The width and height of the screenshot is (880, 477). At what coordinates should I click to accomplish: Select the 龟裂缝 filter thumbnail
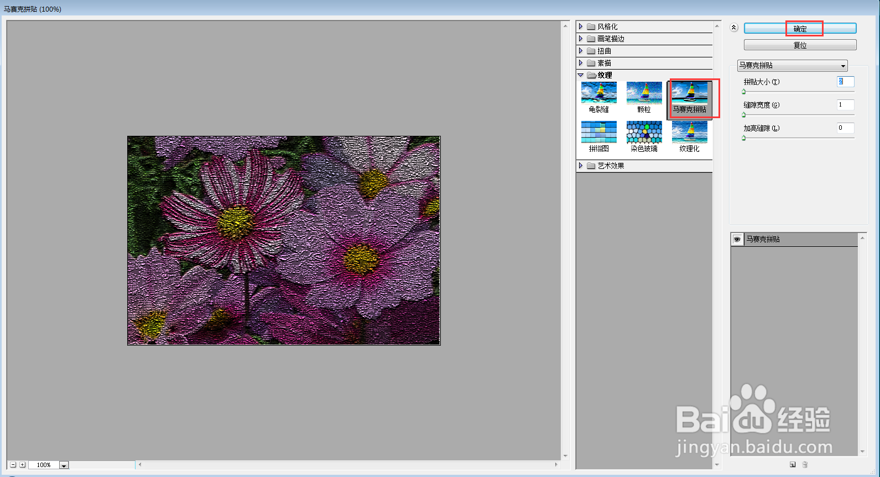coord(598,93)
